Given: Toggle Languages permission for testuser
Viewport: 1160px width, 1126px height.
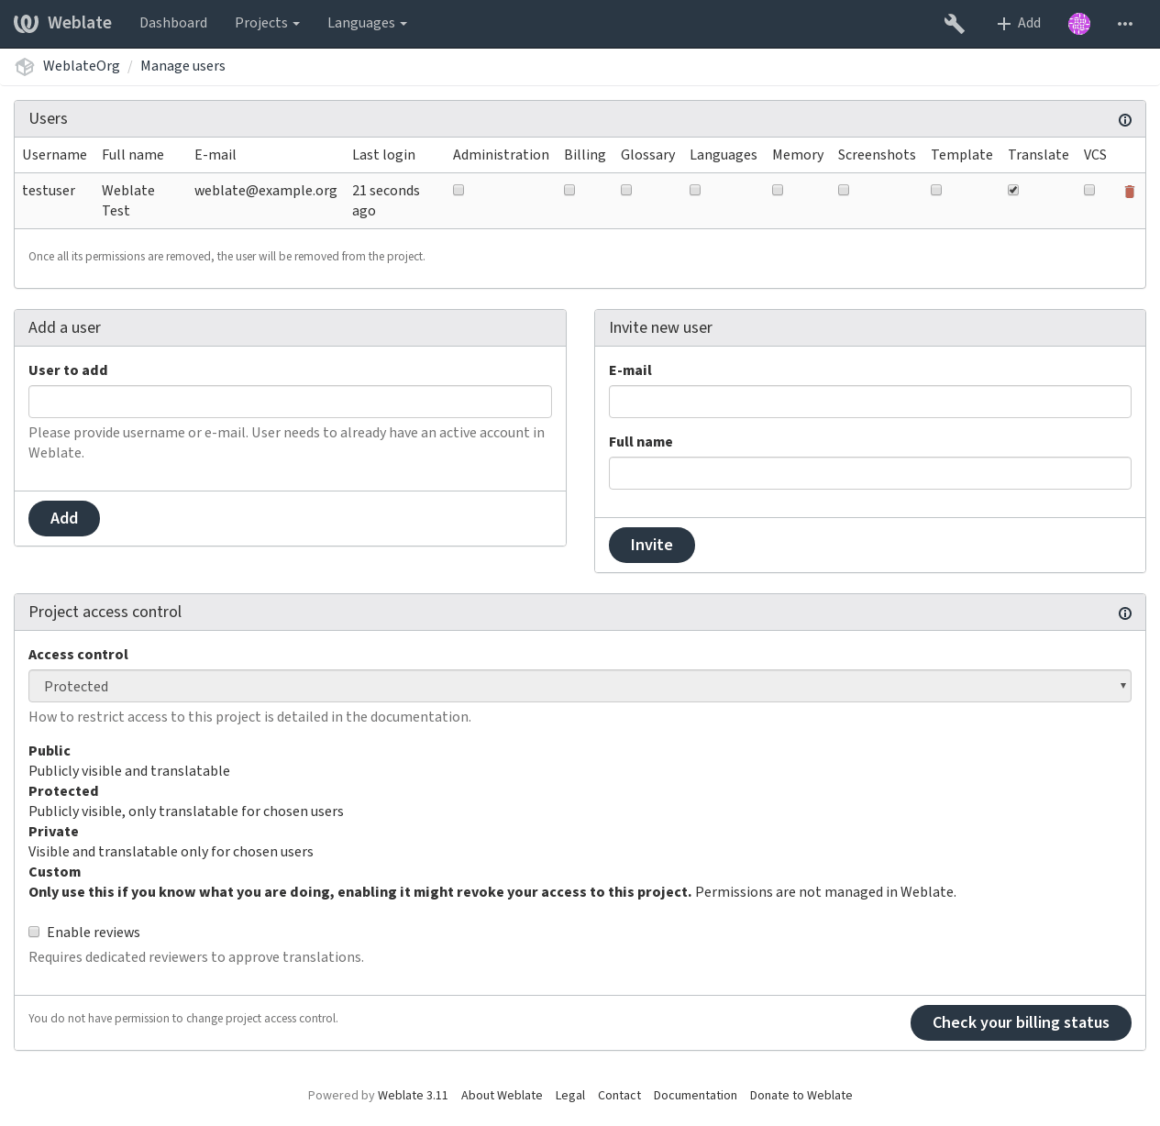Looking at the screenshot, I should (x=695, y=190).
